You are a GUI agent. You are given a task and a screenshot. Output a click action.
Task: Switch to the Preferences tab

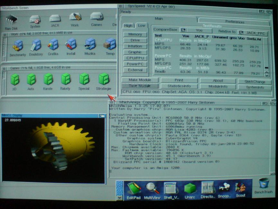point(235,22)
